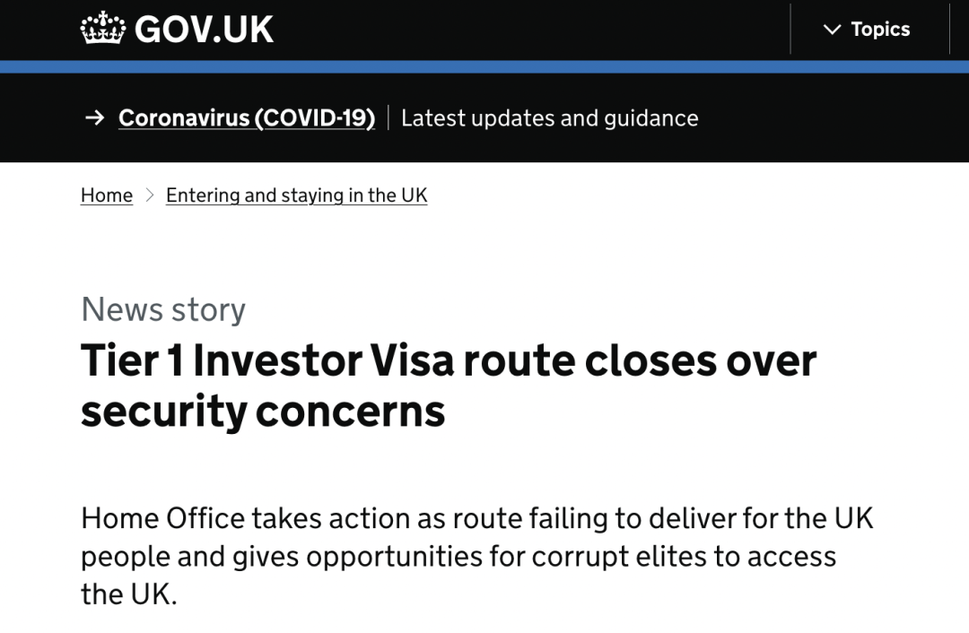
Task: Click the divider line next to Coronavirus link
Action: click(388, 117)
